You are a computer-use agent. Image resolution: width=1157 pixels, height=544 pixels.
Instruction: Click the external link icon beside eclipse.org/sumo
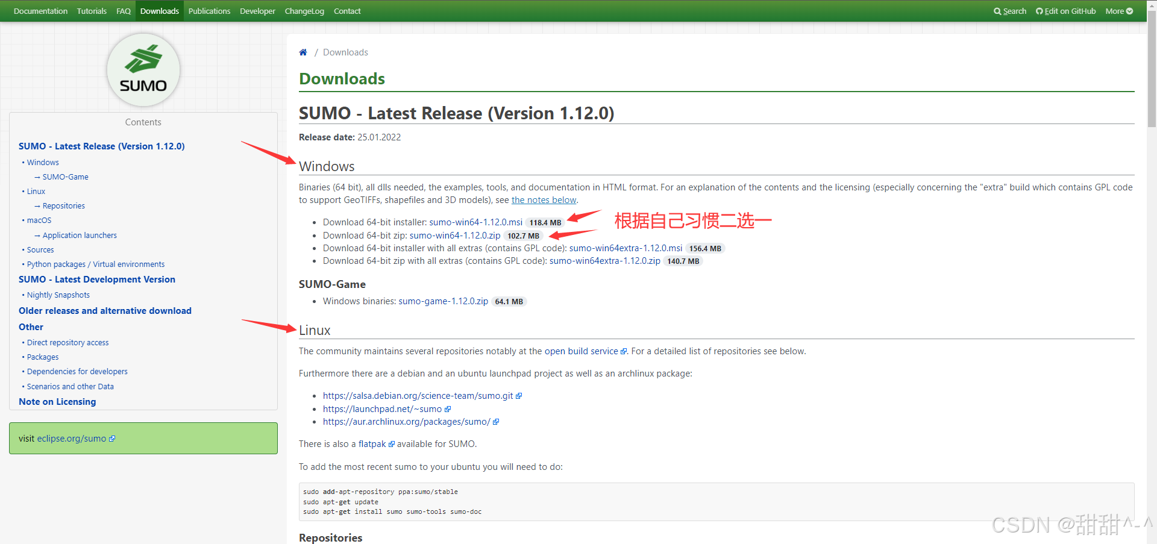coord(112,438)
